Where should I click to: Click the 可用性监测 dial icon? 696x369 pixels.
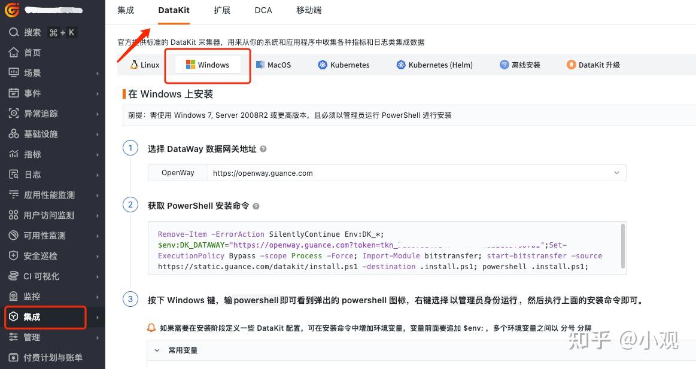[x=14, y=235]
